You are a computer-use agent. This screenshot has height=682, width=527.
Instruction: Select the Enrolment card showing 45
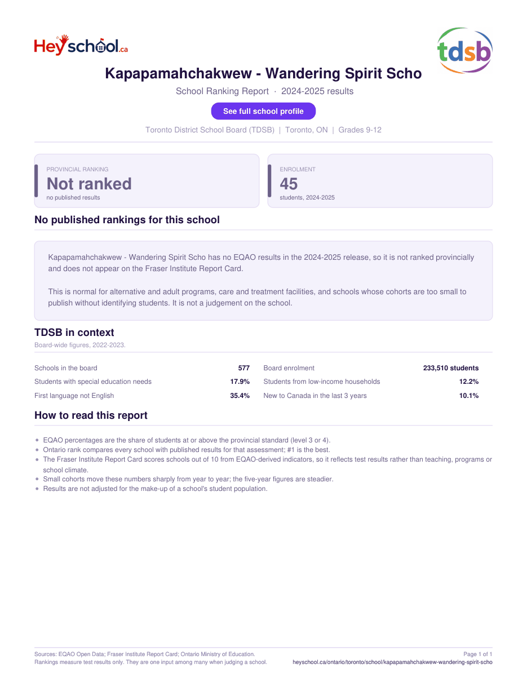pyautogui.click(x=380, y=181)
